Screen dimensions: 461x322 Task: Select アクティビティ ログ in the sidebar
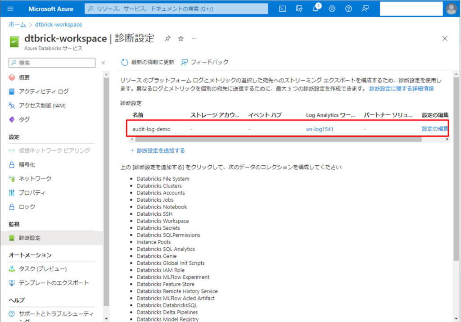click(44, 91)
